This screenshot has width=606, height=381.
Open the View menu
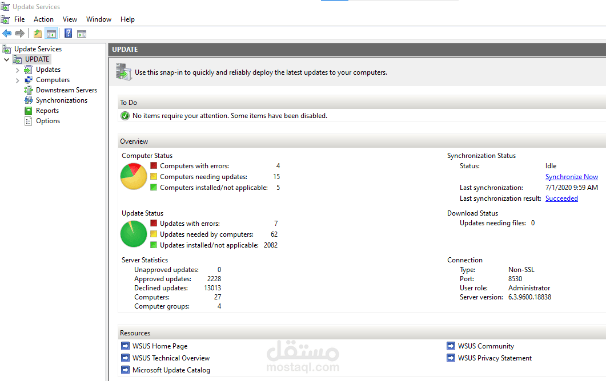pos(70,19)
